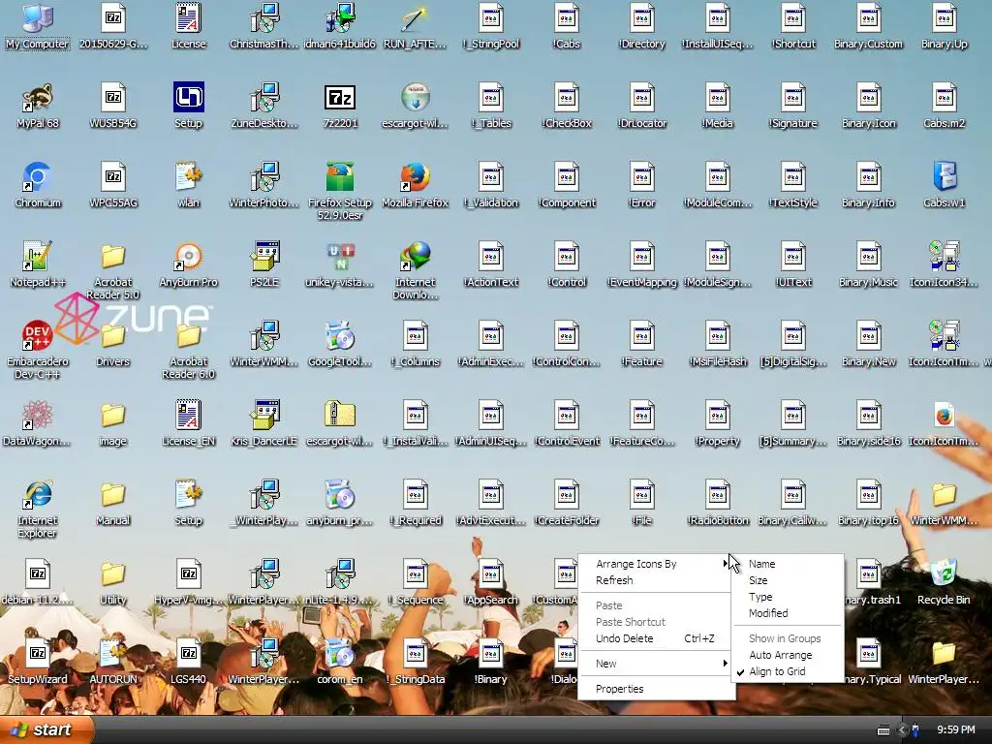Image resolution: width=992 pixels, height=744 pixels.
Task: Click the taskbar clock showing 9:59 PM
Action: pos(955,730)
